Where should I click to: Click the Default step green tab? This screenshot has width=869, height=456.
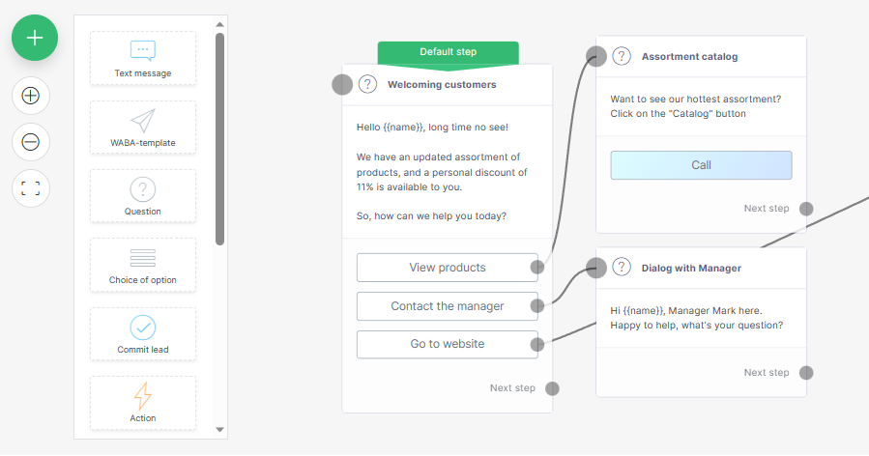tap(449, 52)
